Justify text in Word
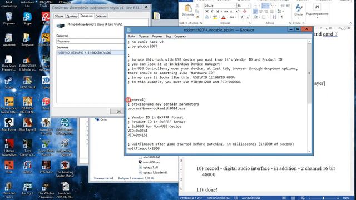This screenshot has height=200, width=356. 272,11
